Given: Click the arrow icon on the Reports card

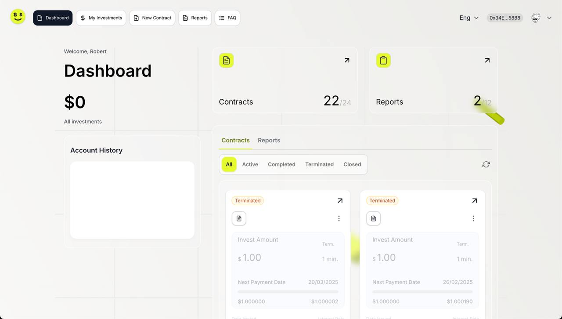Looking at the screenshot, I should point(487,60).
